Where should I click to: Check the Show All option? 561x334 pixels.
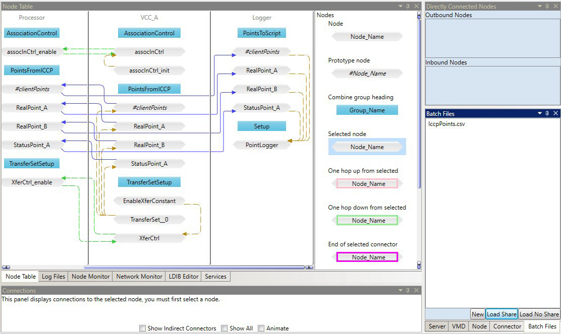(x=224, y=328)
